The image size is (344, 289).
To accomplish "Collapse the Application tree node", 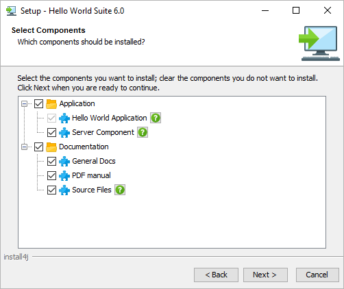I will click(x=24, y=104).
